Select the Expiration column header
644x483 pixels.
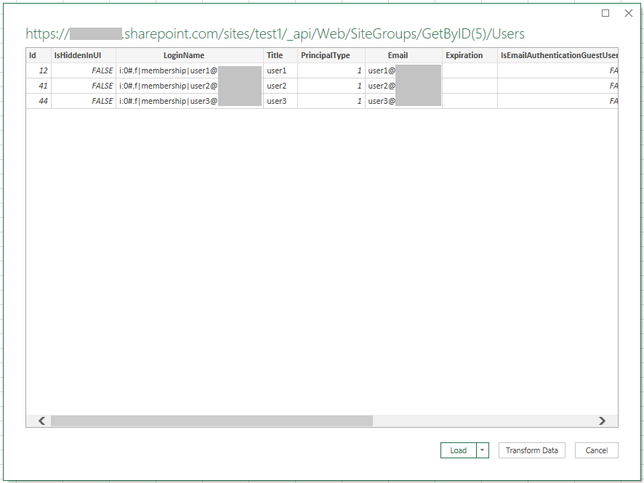click(470, 55)
